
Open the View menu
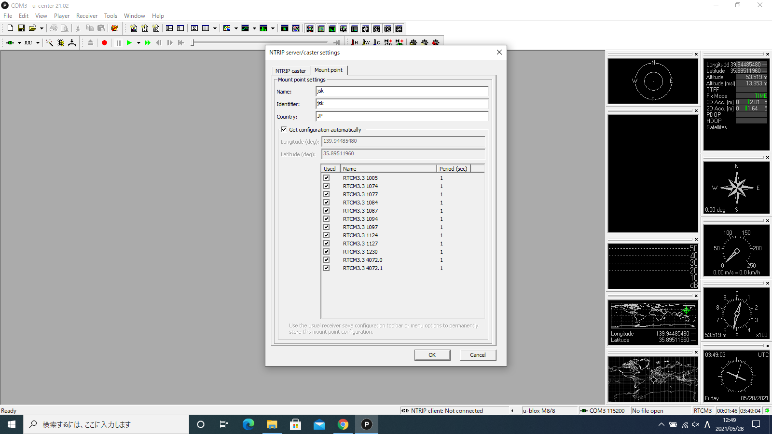pyautogui.click(x=41, y=16)
